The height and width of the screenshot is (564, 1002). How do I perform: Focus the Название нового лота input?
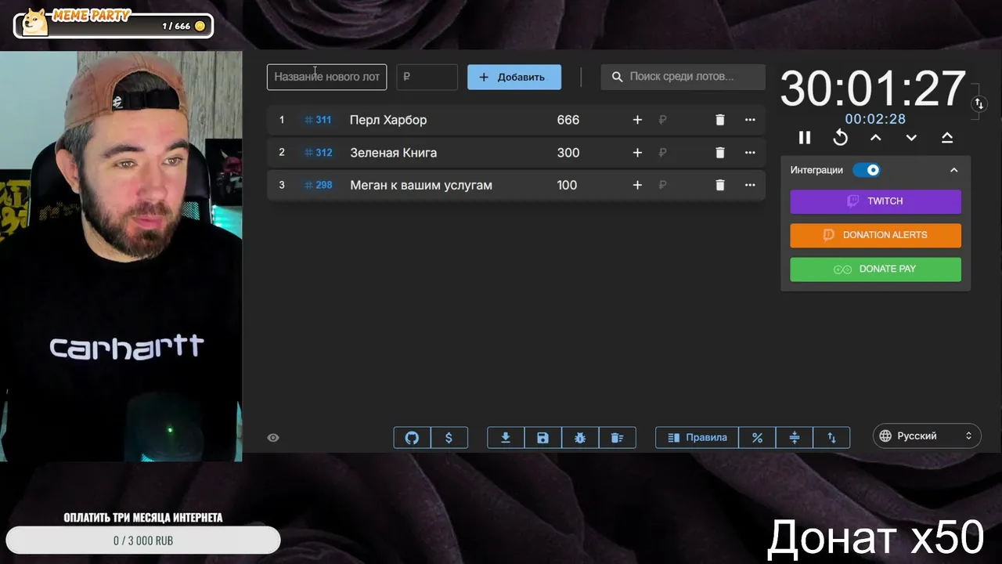[x=326, y=77]
